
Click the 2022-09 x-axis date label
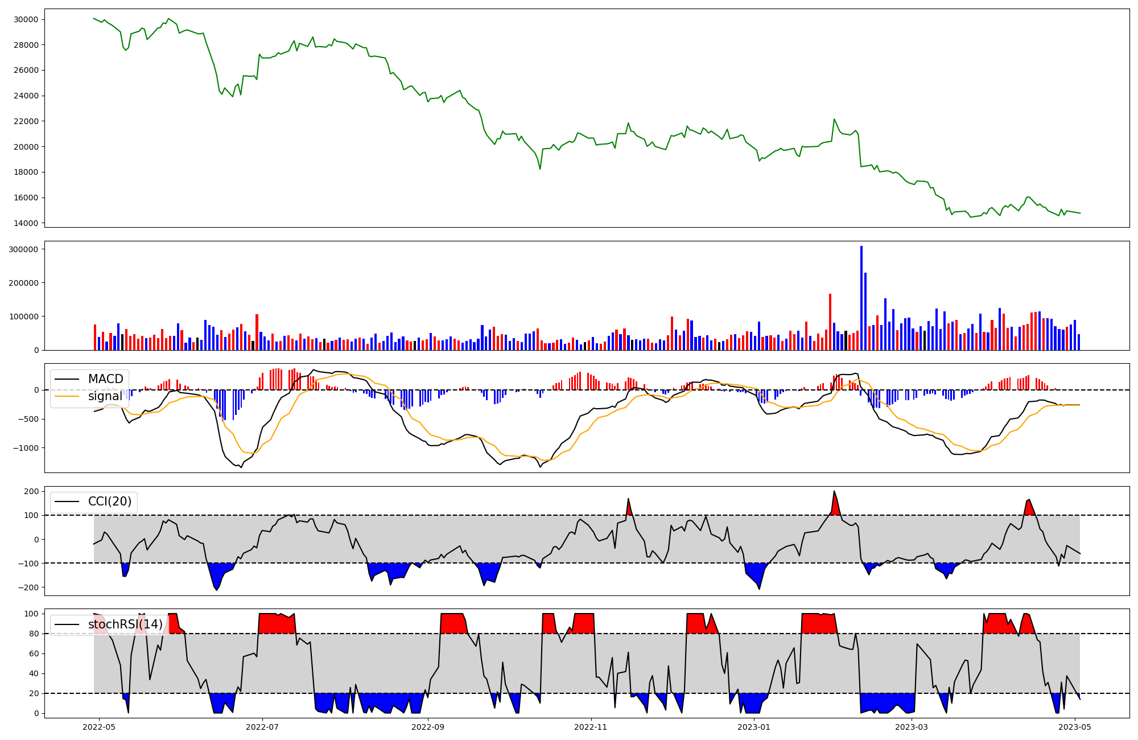click(428, 727)
